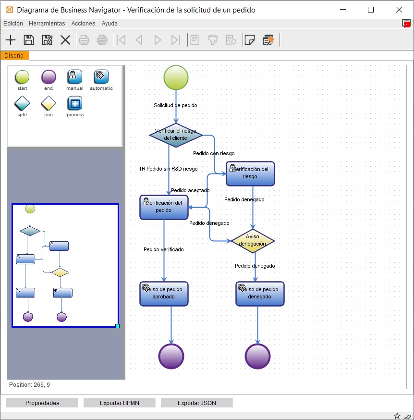Click the New (plus) toolbar icon

(x=11, y=40)
